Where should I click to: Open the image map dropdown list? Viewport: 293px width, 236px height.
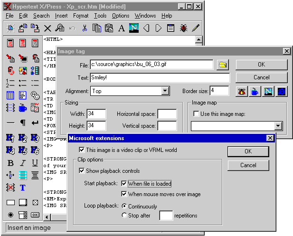(278, 126)
